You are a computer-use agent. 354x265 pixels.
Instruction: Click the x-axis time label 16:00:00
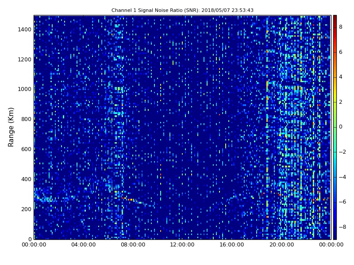point(232,245)
